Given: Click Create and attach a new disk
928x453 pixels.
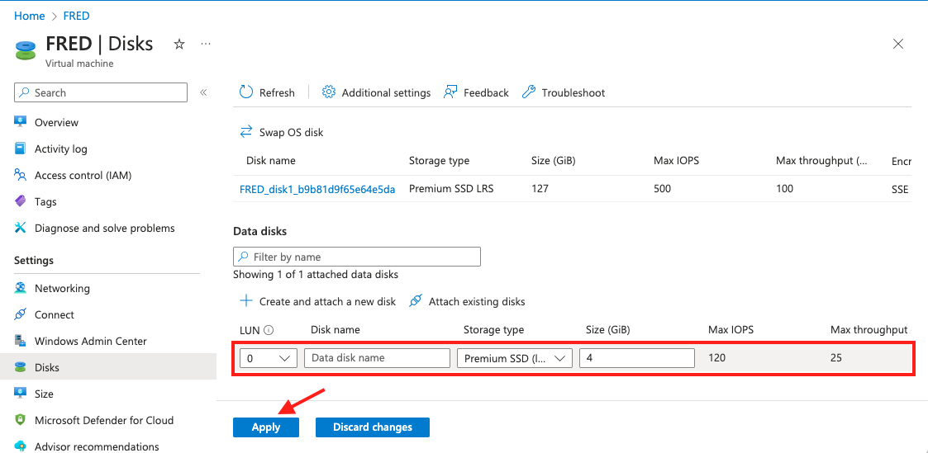Looking at the screenshot, I should [x=318, y=301].
